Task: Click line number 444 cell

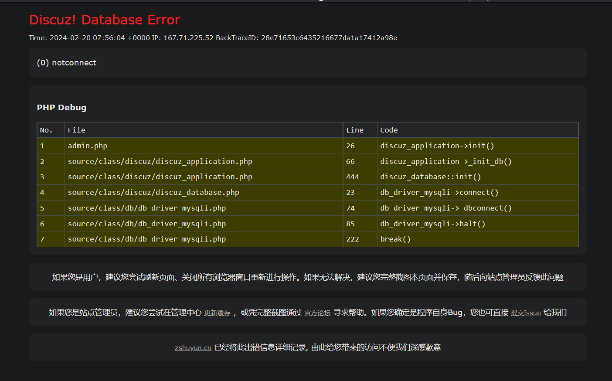Action: tap(352, 177)
